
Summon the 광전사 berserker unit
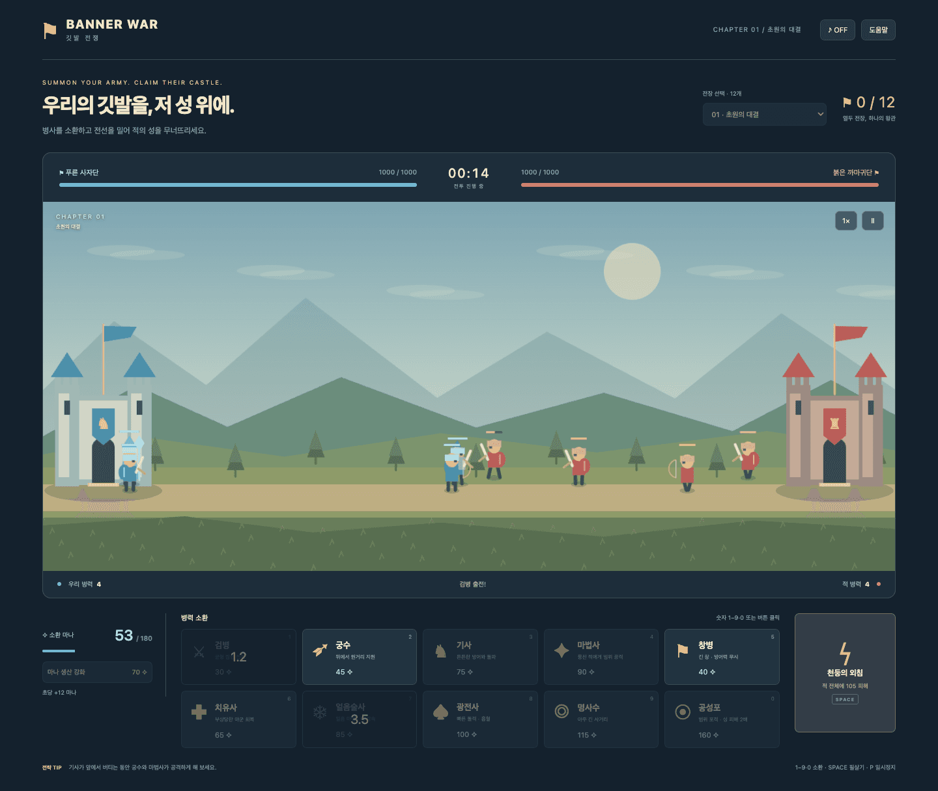(480, 719)
